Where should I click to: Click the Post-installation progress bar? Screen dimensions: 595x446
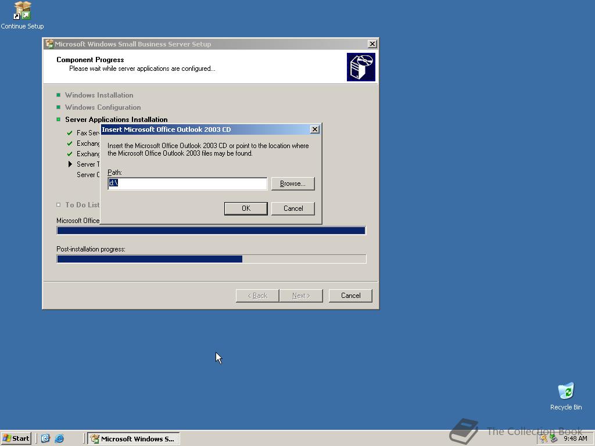point(212,259)
